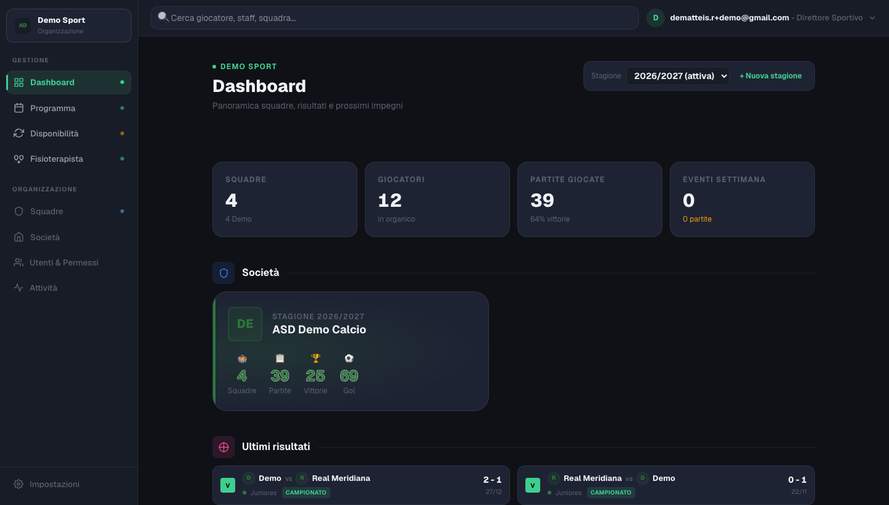
Task: Click the V badge on 22/11 match
Action: (x=533, y=485)
